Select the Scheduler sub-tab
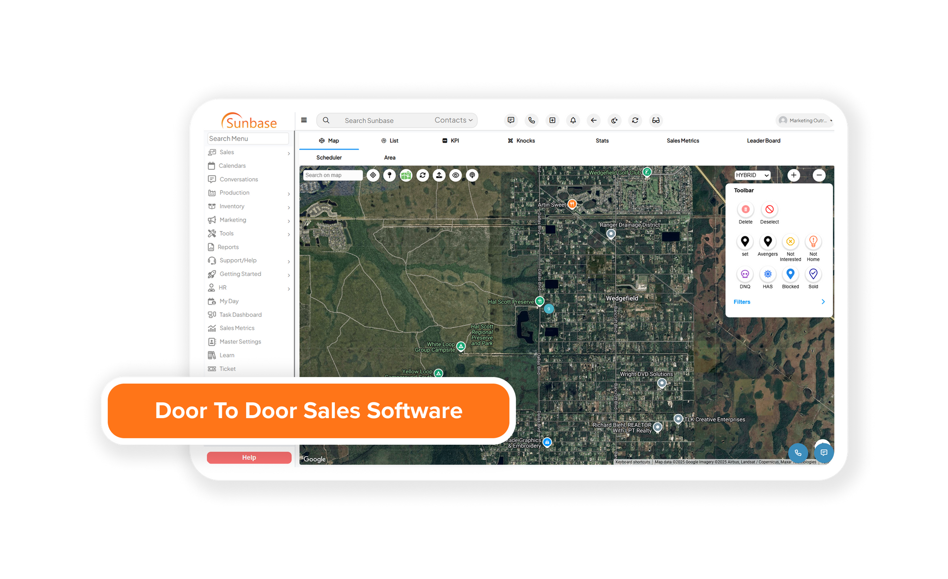948x579 pixels. (x=329, y=157)
